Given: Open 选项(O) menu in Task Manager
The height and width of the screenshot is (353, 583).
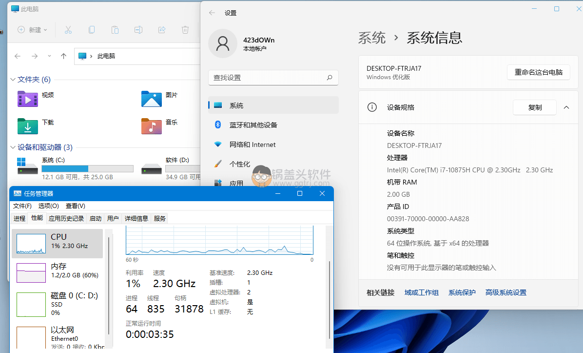Looking at the screenshot, I should click(49, 206).
